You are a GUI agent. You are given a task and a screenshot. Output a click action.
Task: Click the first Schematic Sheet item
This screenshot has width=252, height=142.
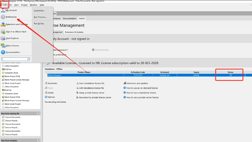point(11,73)
